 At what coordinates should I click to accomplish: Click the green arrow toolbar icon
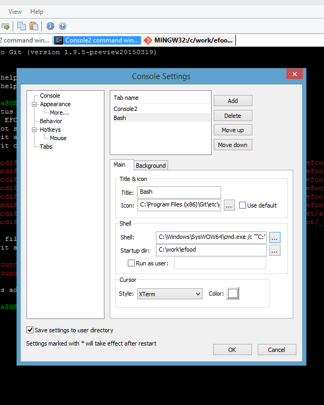click(x=5, y=26)
